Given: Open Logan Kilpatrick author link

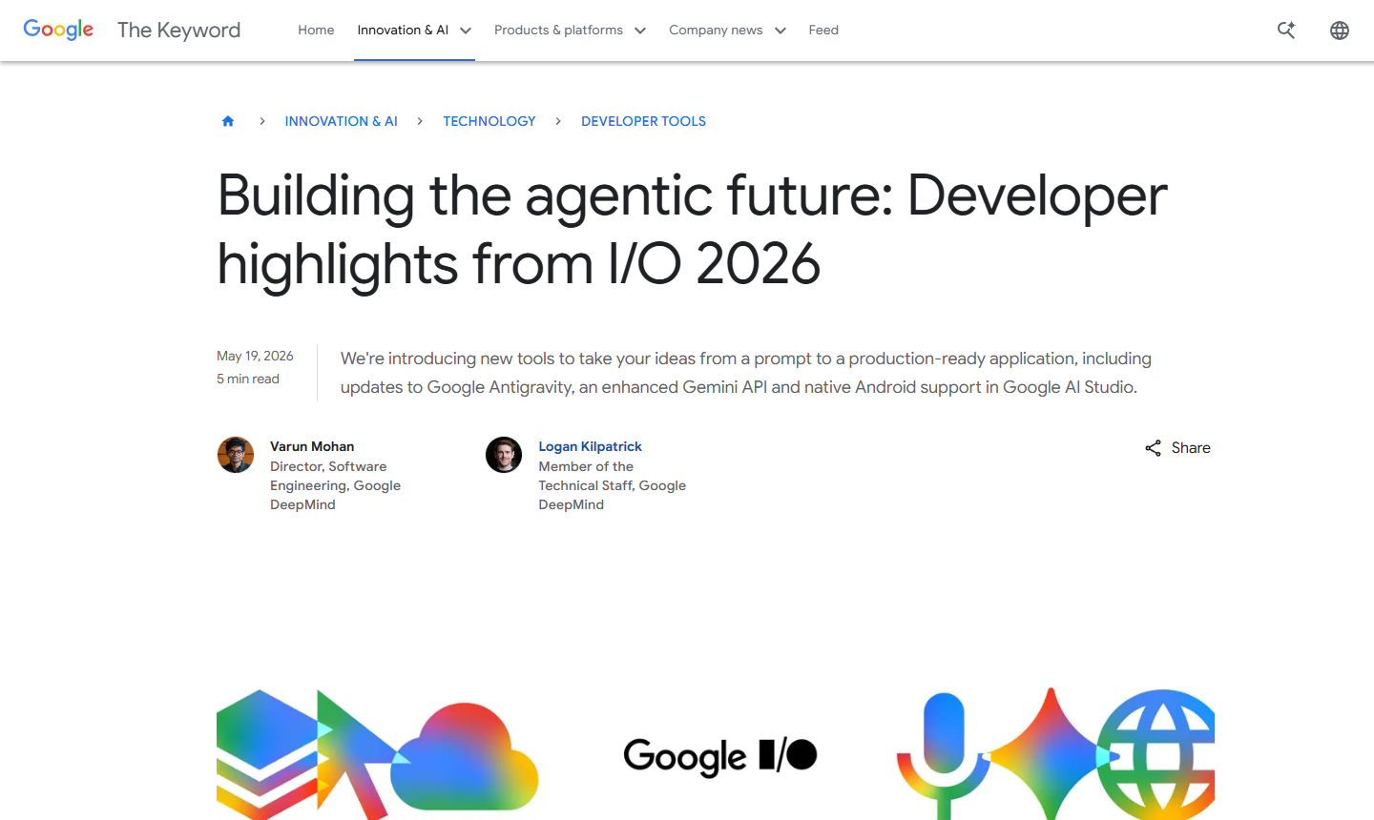Looking at the screenshot, I should [x=591, y=446].
